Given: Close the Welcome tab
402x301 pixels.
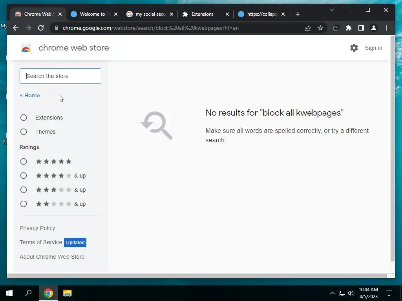Looking at the screenshot, I should coord(116,14).
